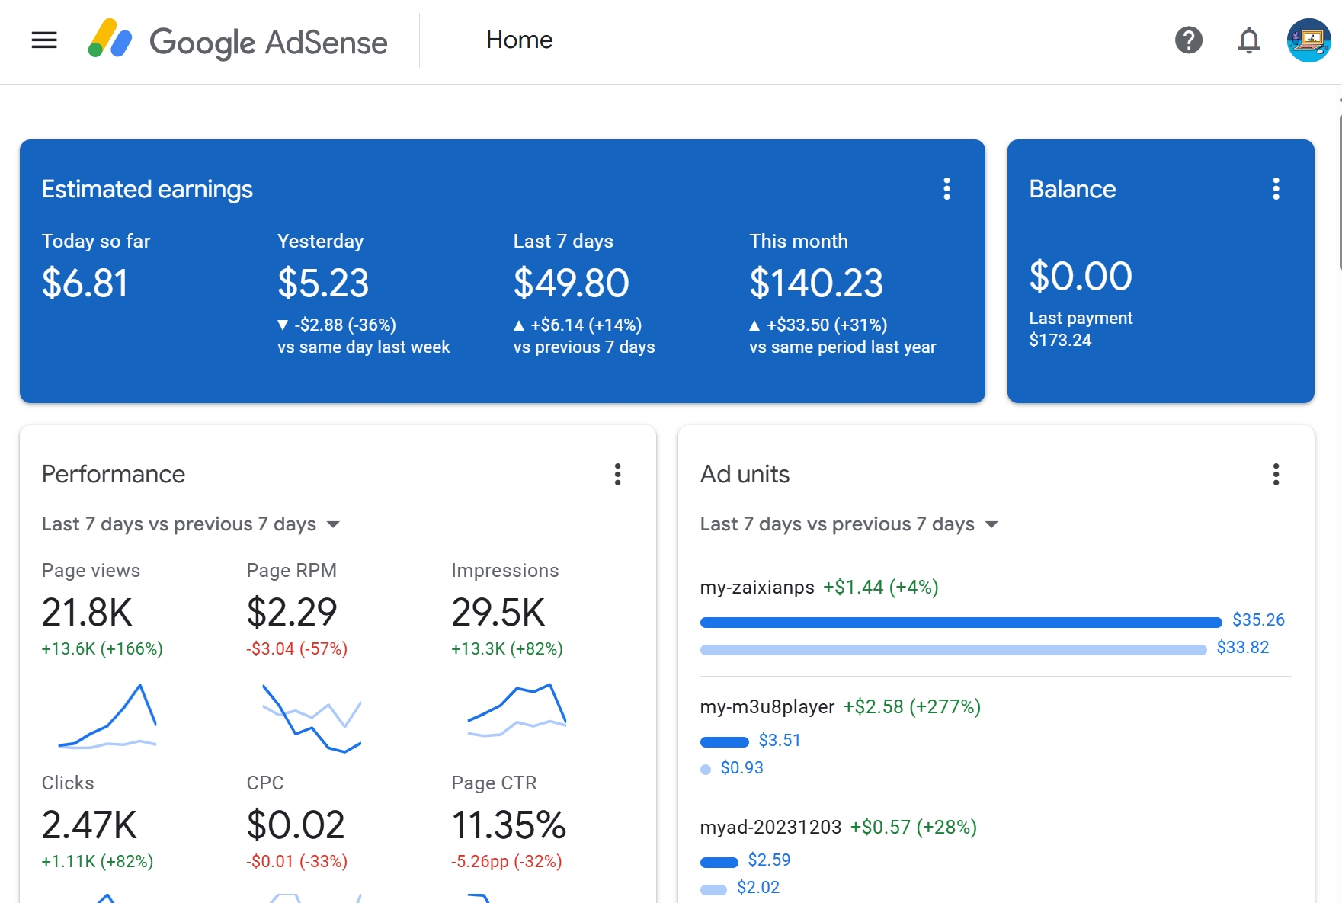The width and height of the screenshot is (1342, 903).
Task: Click the Page RPM value $2.29
Action: (292, 613)
